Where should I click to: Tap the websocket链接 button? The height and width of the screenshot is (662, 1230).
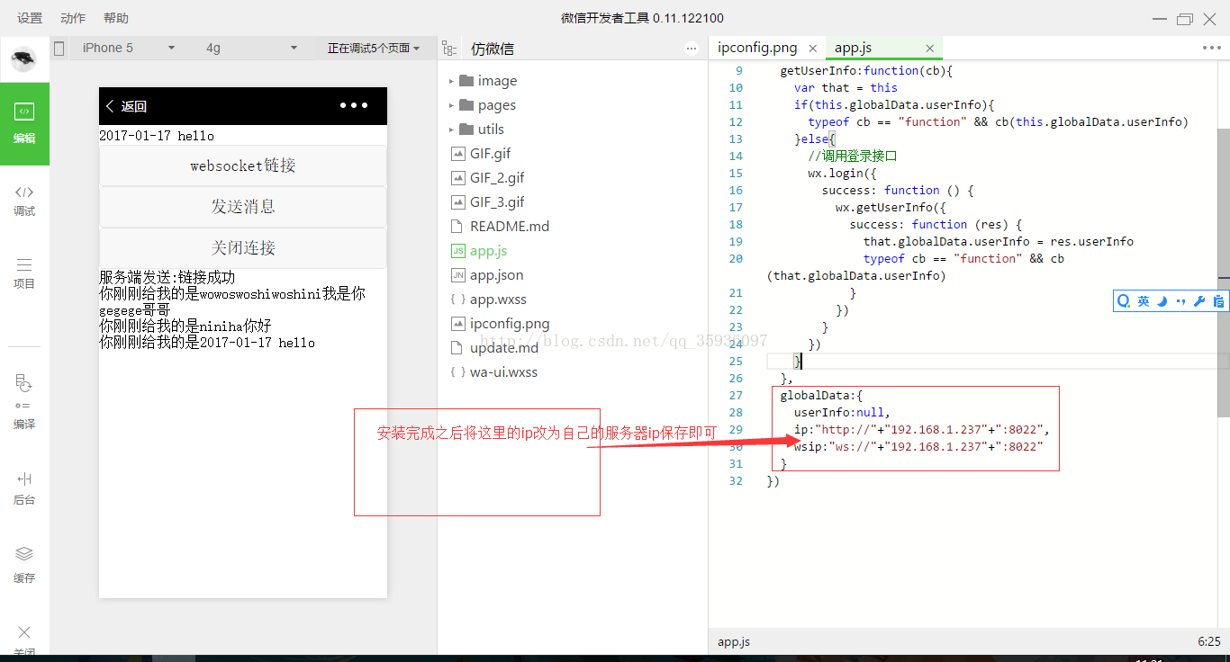pos(243,165)
